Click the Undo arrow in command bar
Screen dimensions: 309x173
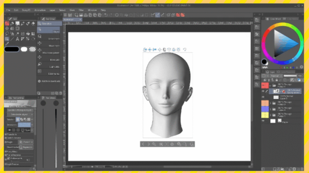click(106, 15)
